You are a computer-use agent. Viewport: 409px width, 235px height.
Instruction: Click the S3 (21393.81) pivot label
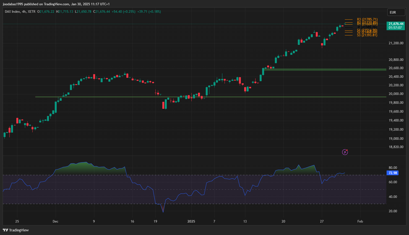tap(367, 35)
